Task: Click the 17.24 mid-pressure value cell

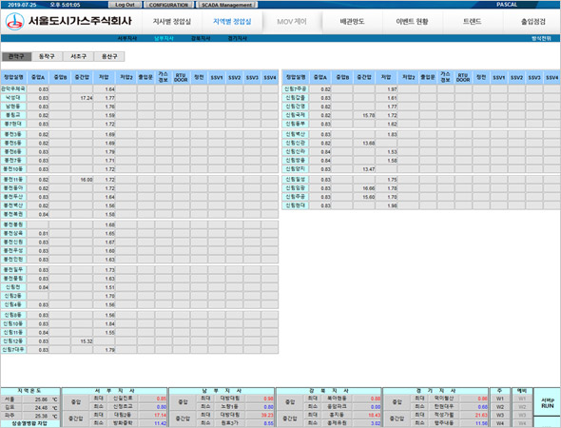Action: [82, 98]
